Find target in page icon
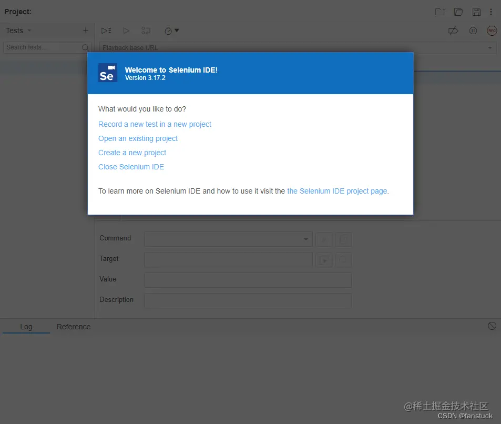The width and height of the screenshot is (501, 424). 343,260
